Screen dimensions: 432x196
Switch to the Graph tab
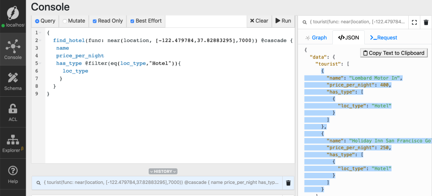[x=316, y=38]
